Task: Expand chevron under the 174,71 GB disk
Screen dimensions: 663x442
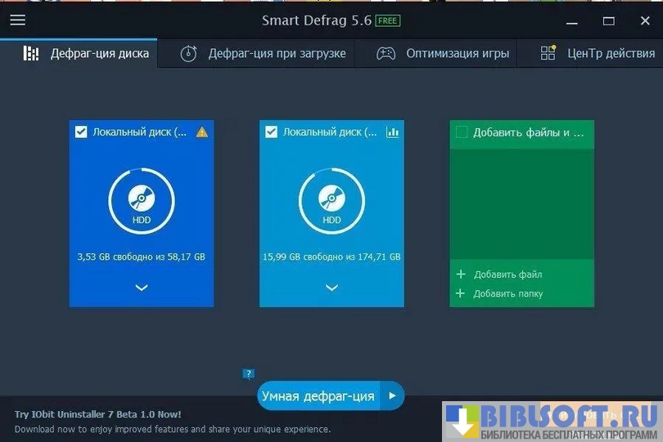Action: point(331,287)
